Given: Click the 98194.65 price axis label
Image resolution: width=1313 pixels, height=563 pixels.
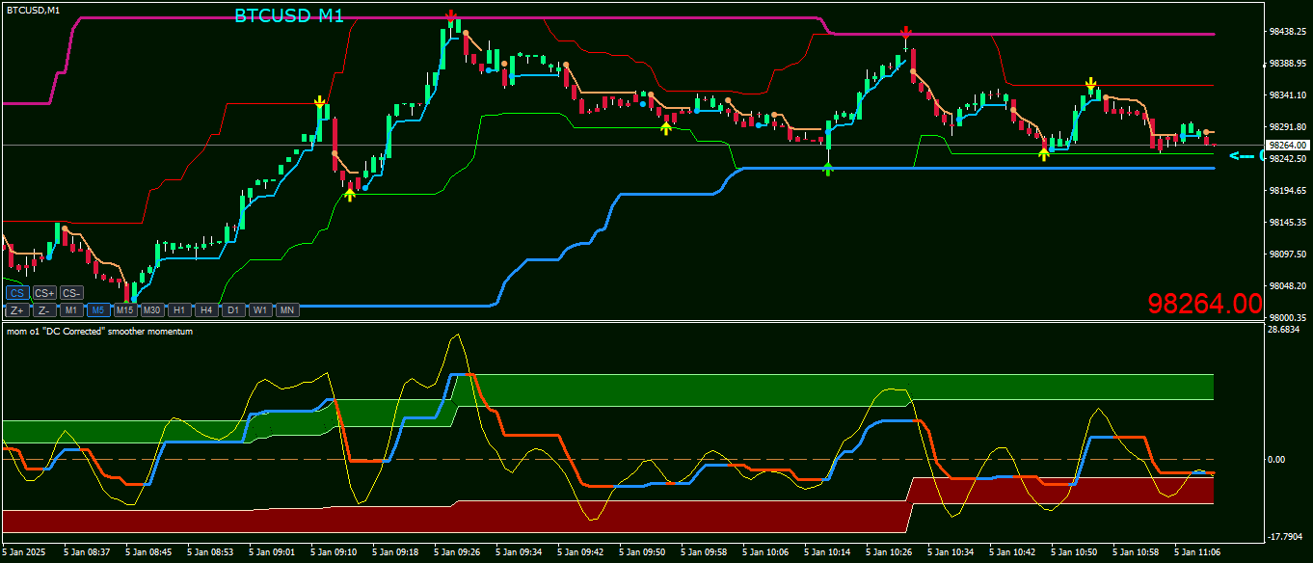Looking at the screenshot, I should tap(1288, 191).
